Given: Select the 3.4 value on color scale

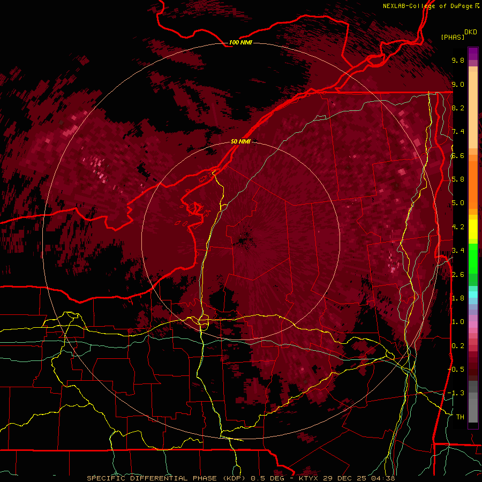Looking at the screenshot, I should (x=458, y=251).
